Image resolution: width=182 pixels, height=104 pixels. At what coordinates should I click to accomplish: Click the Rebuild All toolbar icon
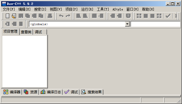pos(159,16)
